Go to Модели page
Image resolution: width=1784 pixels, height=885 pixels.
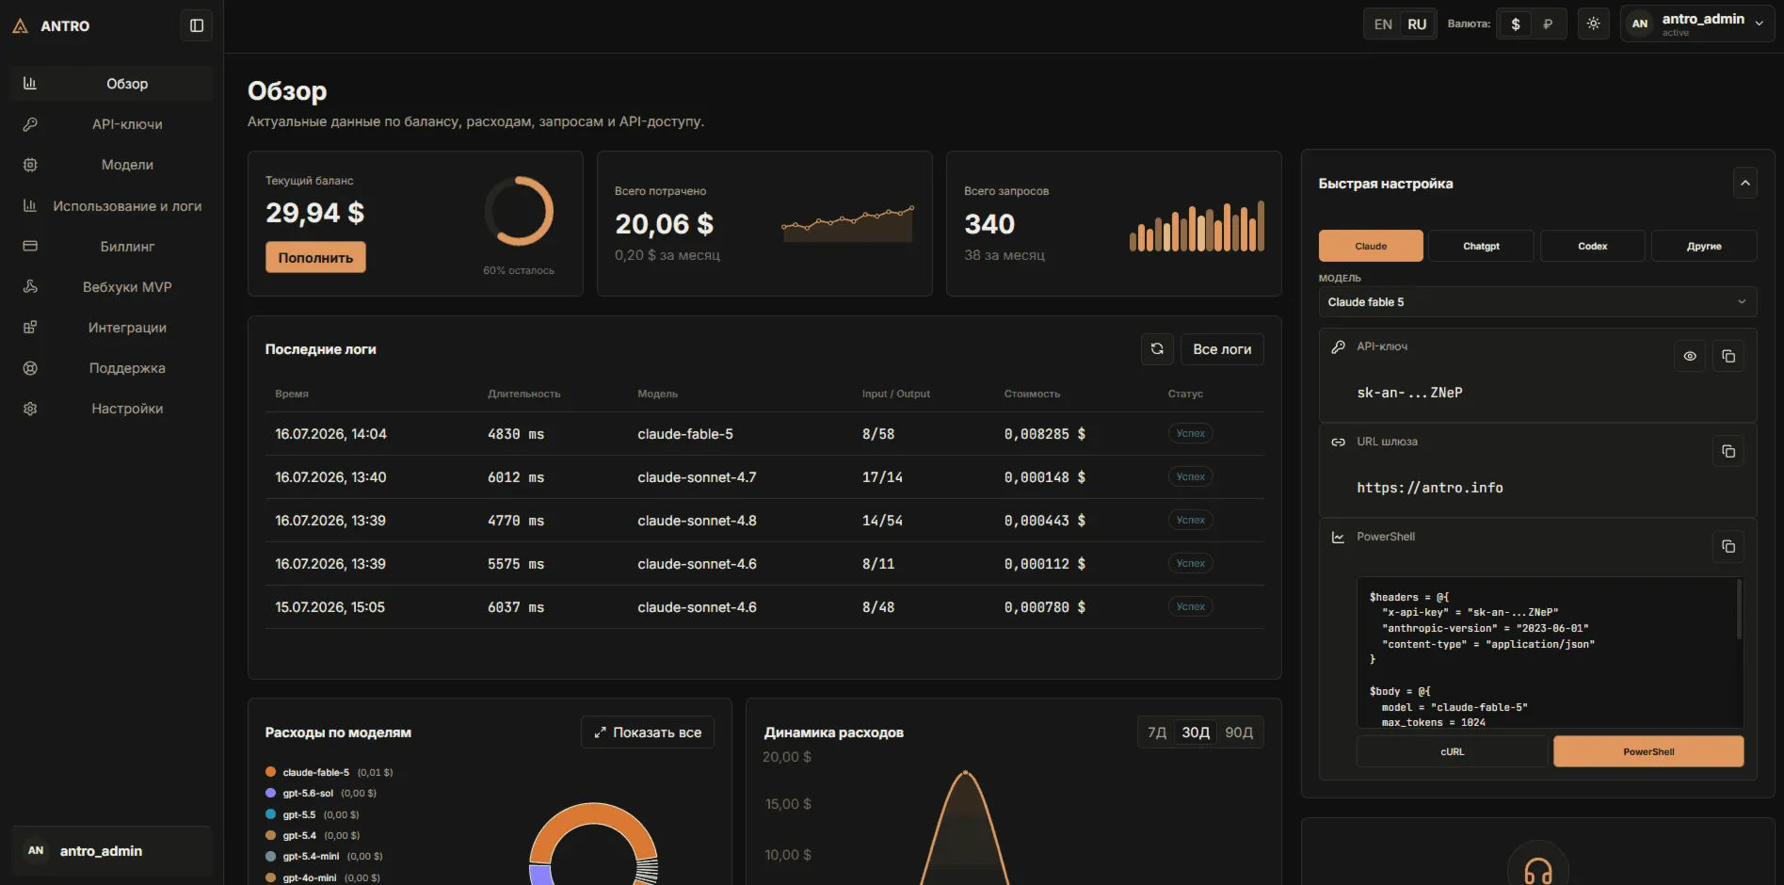(x=112, y=164)
